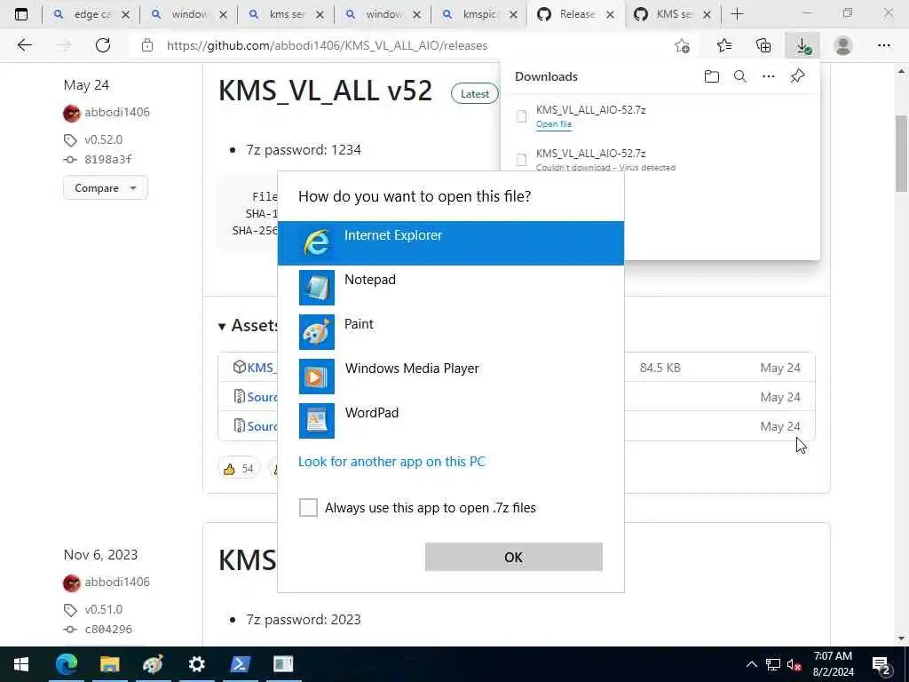Add this page to favorites

pyautogui.click(x=683, y=45)
